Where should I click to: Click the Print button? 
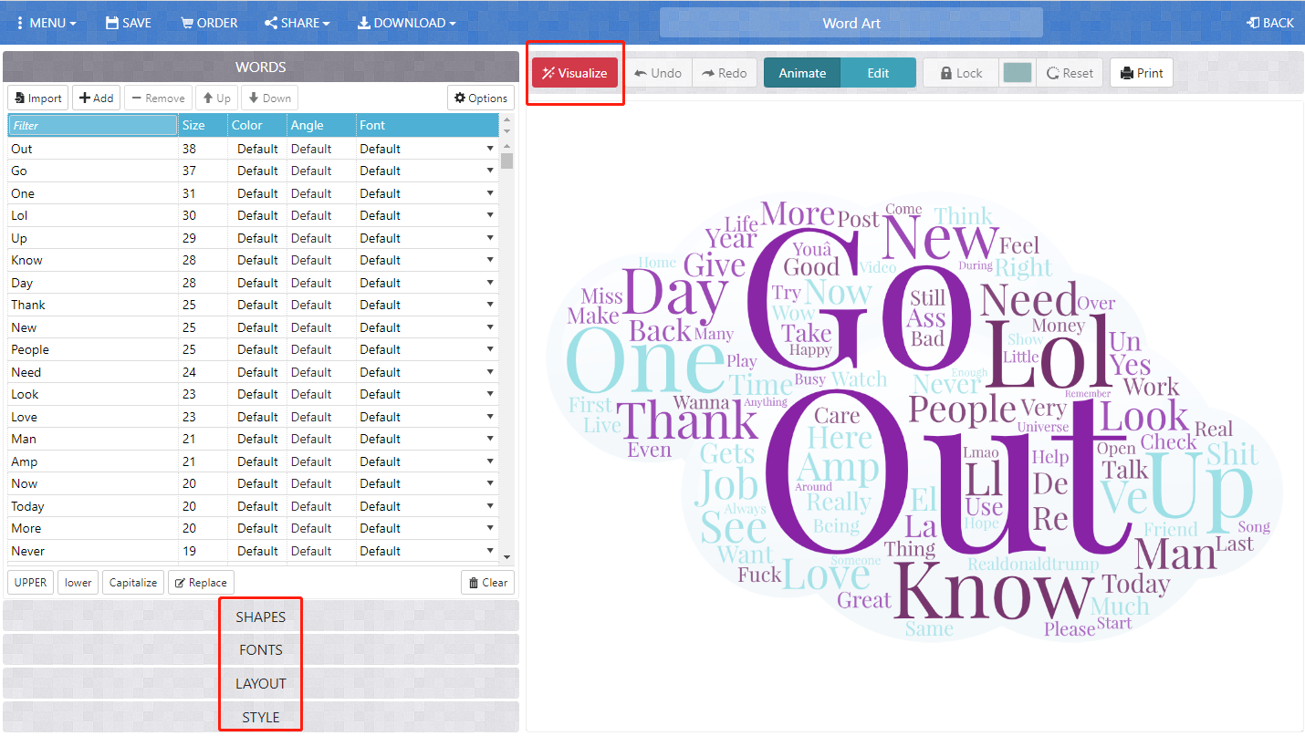[1142, 73]
